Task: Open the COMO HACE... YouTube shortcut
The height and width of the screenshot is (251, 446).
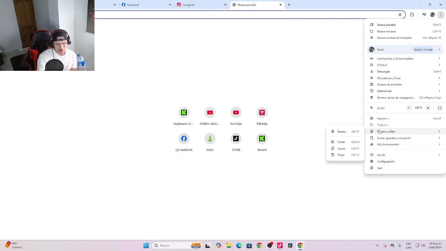Action: click(x=210, y=116)
